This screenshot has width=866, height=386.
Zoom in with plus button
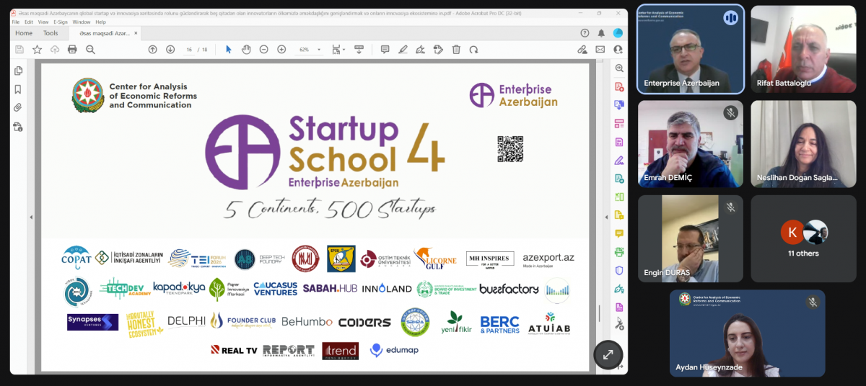pos(281,49)
